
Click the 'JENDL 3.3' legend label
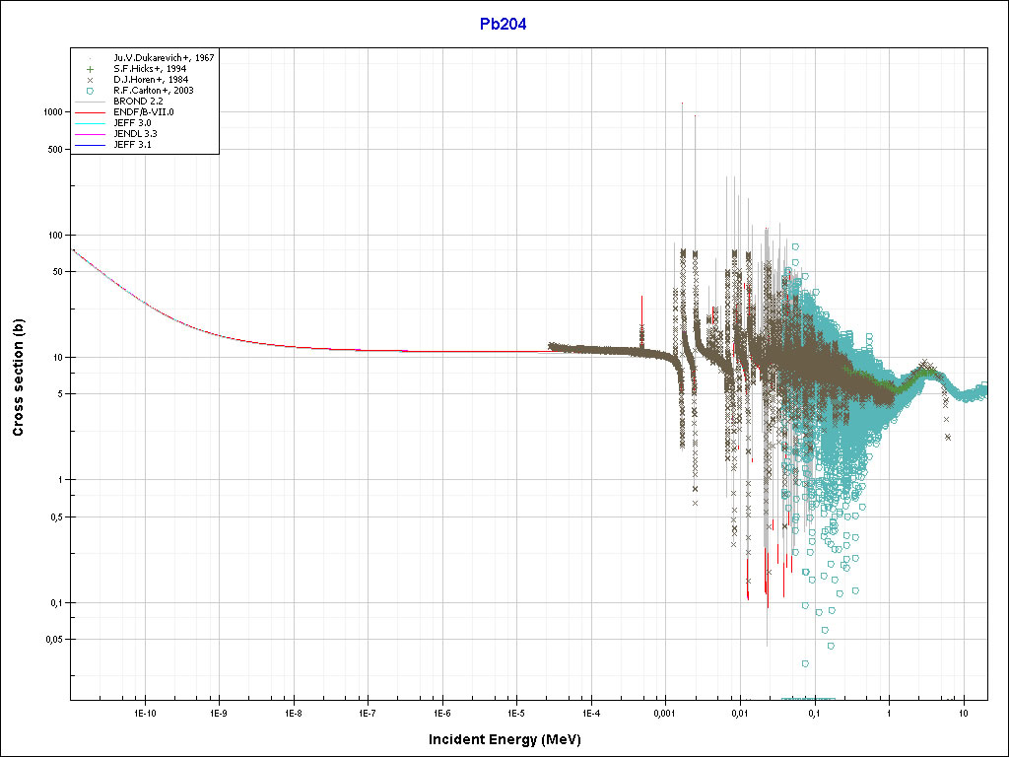135,134
